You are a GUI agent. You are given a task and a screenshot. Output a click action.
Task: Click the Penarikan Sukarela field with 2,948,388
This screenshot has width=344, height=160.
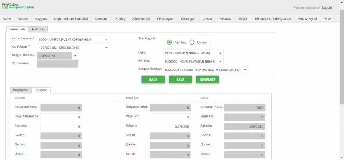(x=170, y=127)
